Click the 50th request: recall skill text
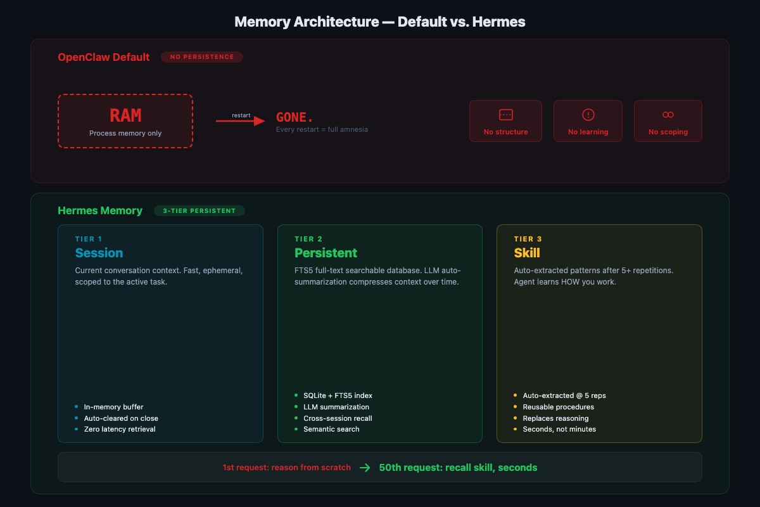Screen dimensions: 760x507 pos(458,468)
